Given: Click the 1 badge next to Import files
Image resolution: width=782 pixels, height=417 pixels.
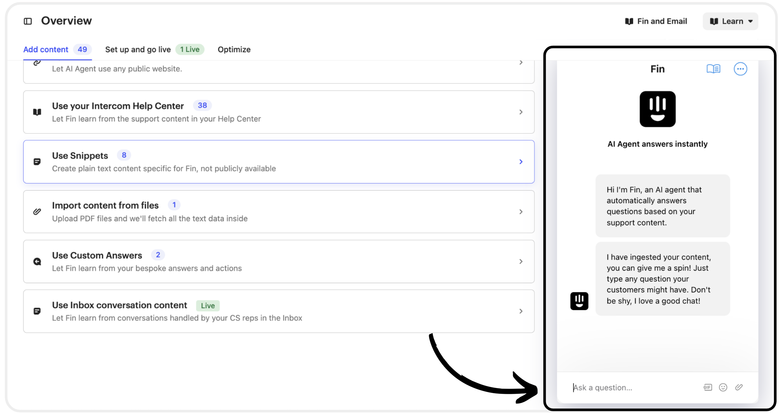Looking at the screenshot, I should [174, 205].
